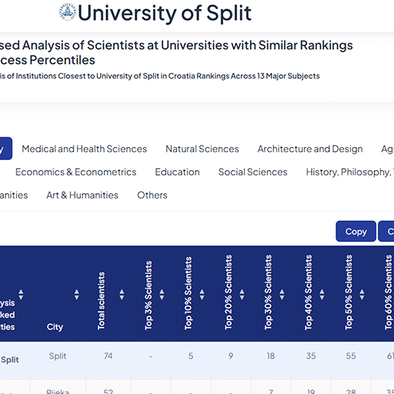Click Top 50% value 55 for Split
Image resolution: width=394 pixels, height=394 pixels.
[x=351, y=356]
